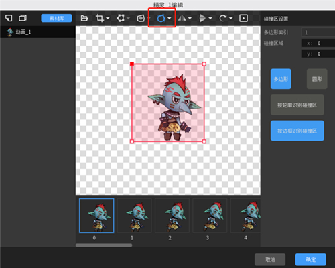Click the alignment tool icon

202,18
